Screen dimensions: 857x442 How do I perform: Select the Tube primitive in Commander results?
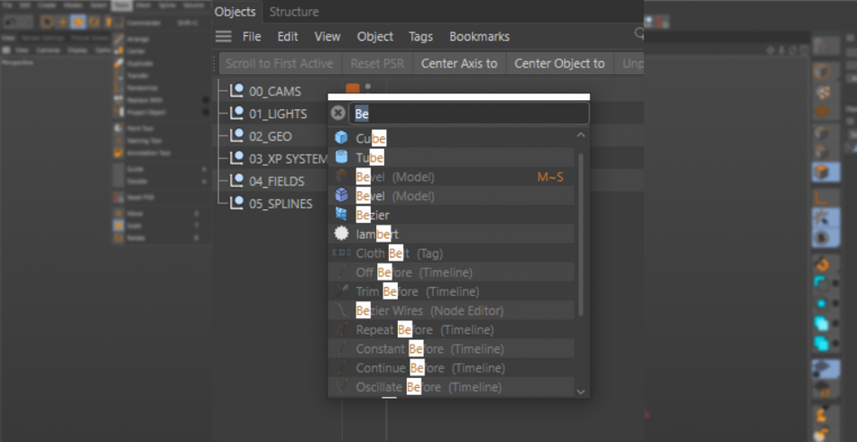coord(451,158)
